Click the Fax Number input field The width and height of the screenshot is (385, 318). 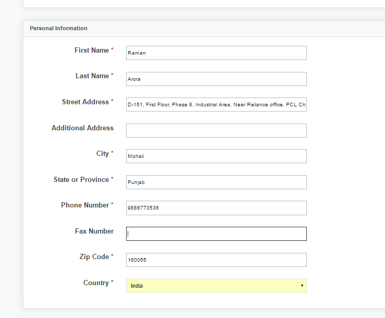coord(216,234)
